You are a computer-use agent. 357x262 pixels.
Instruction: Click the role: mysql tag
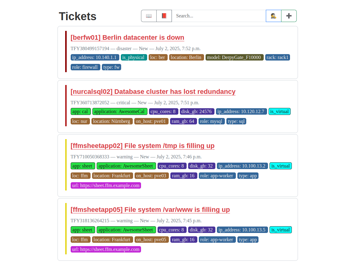pyautogui.click(x=211, y=121)
